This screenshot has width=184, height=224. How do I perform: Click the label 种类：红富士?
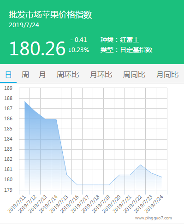120,40
